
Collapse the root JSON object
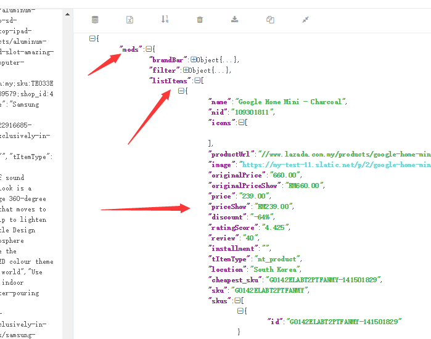tap(92, 38)
